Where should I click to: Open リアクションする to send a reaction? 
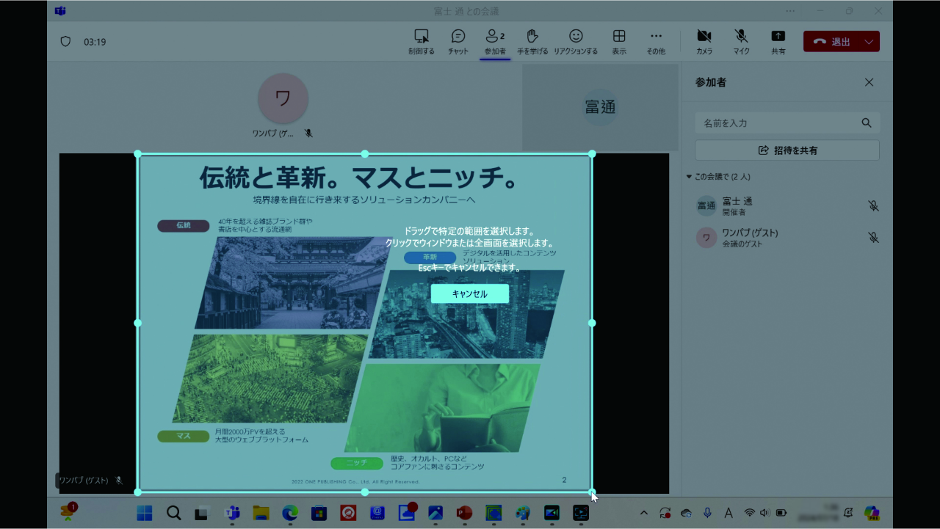(x=574, y=40)
